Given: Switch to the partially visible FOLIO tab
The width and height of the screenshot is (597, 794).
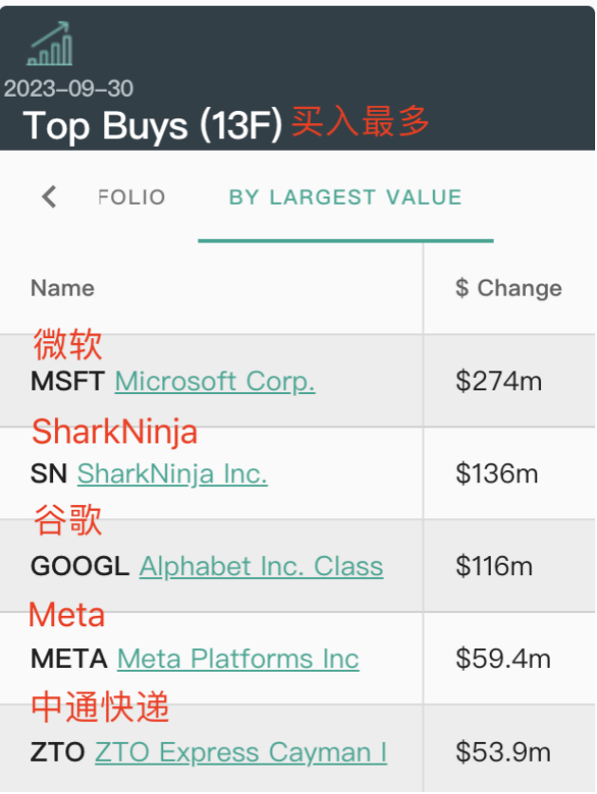Looking at the screenshot, I should 132,197.
